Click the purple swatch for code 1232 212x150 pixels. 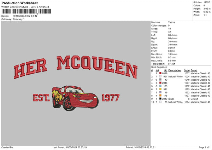(160, 92)
